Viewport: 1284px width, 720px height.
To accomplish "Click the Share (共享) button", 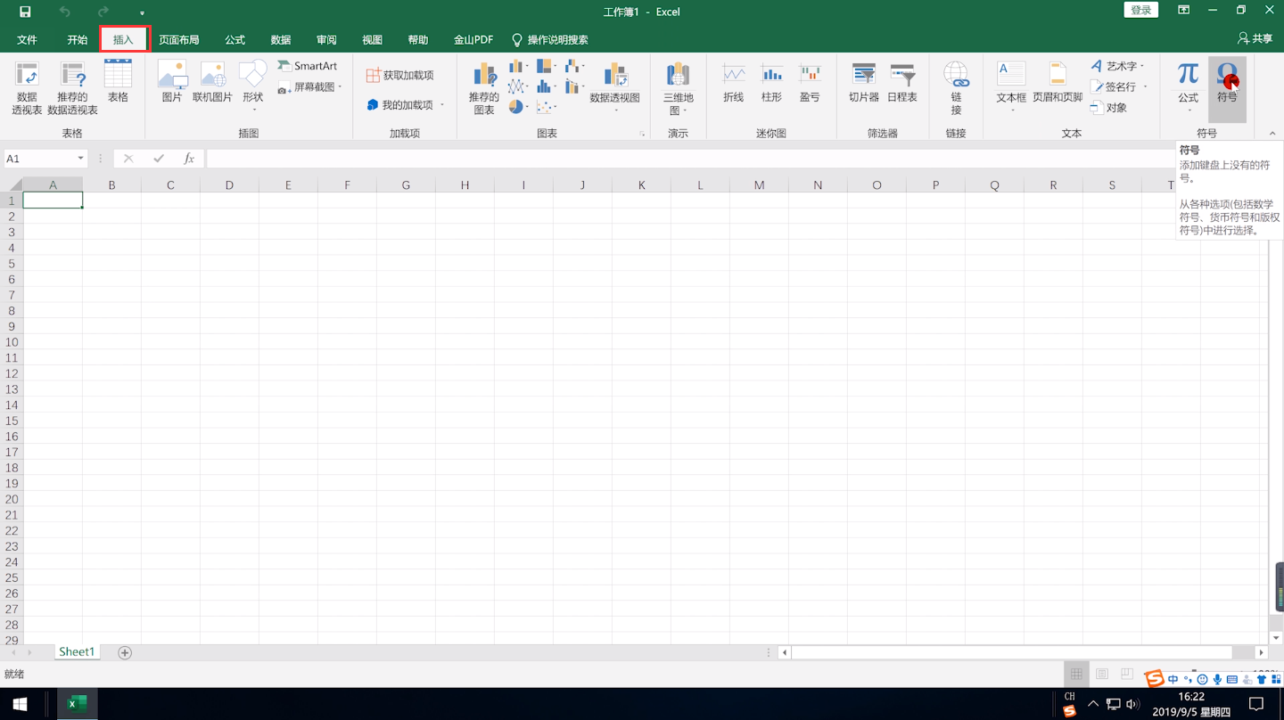I will [x=1255, y=39].
